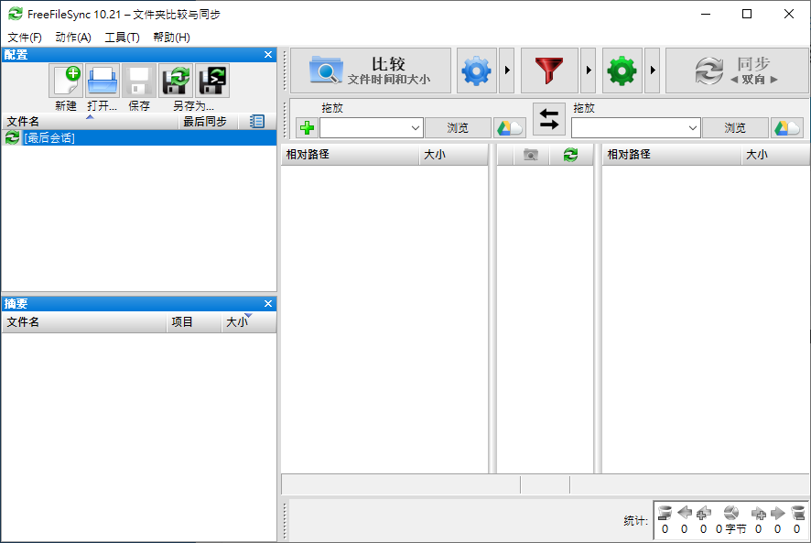Click the 保存 floppy disk icon
811x543 pixels.
pos(139,81)
